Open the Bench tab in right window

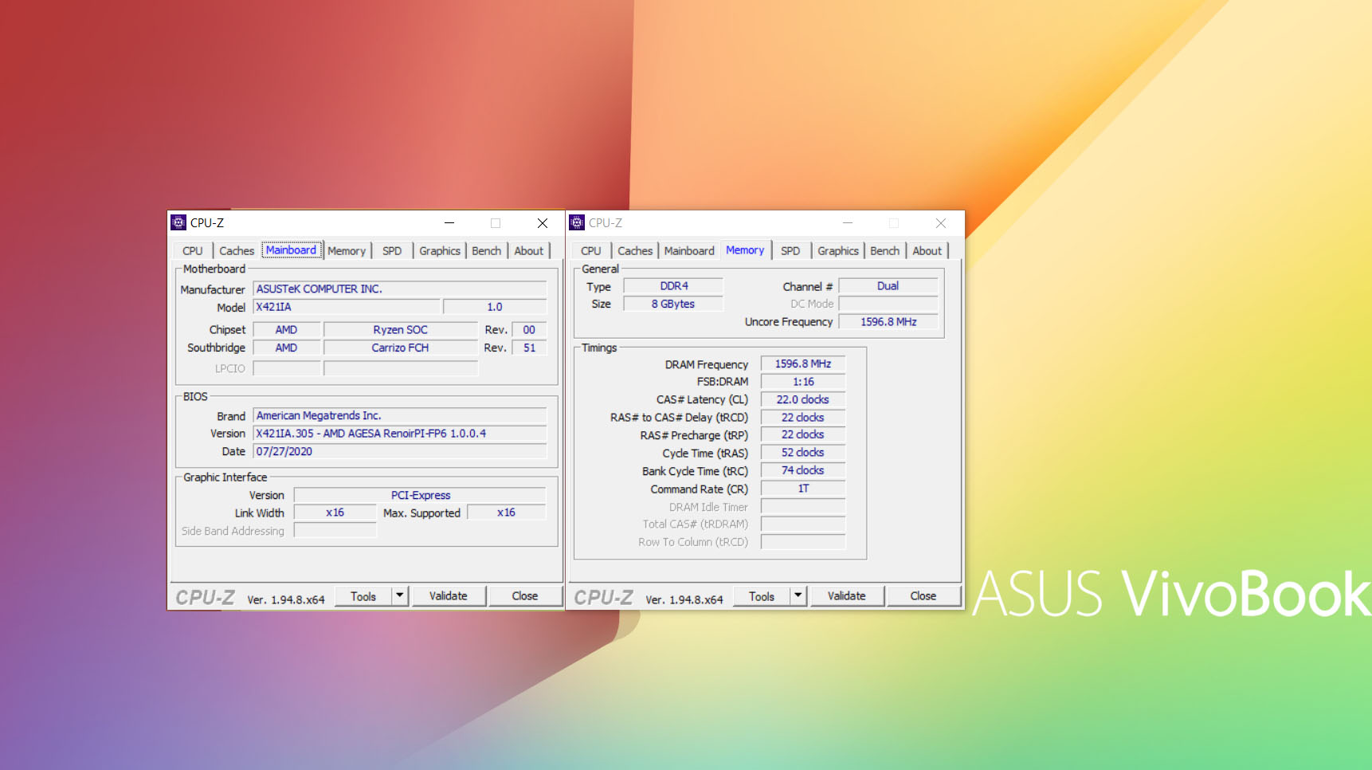(x=885, y=250)
